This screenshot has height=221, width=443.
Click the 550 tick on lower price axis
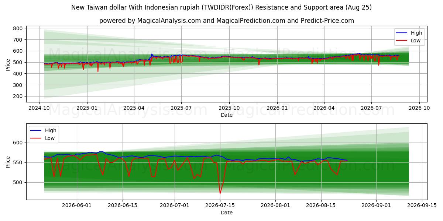click(x=18, y=162)
